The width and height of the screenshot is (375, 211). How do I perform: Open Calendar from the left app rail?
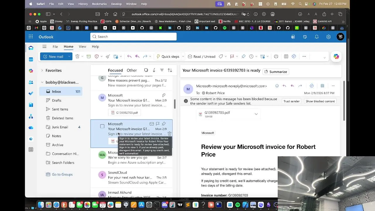click(31, 59)
